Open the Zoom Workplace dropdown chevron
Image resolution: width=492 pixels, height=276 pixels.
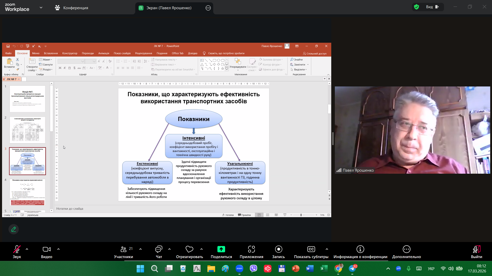point(41,8)
